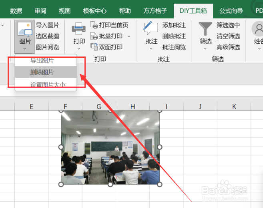Open the 帮助 tab

tap(125, 11)
